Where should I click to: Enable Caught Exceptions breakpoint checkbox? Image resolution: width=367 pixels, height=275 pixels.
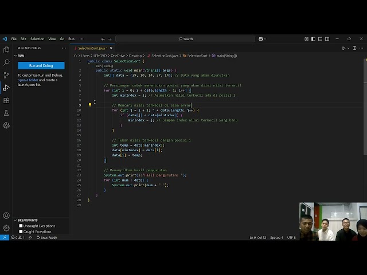coord(21,231)
